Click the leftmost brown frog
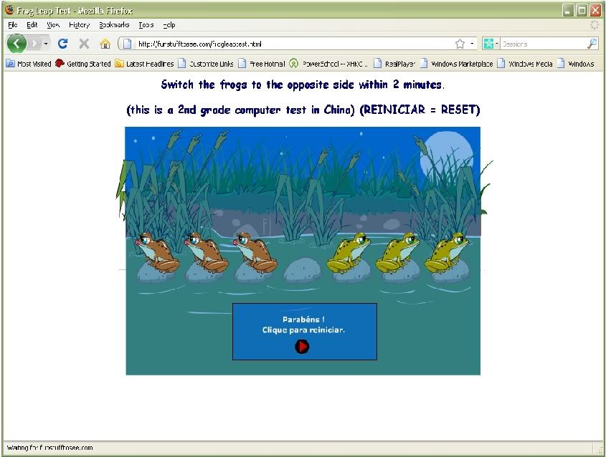 [x=155, y=251]
